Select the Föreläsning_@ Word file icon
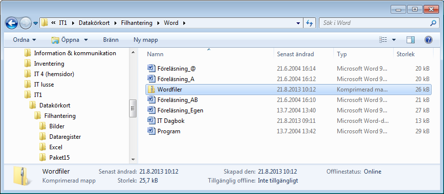Image resolution: width=444 pixels, height=194 pixels. click(x=151, y=69)
